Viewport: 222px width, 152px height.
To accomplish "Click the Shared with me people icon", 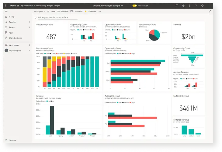I will (x=6, y=38).
